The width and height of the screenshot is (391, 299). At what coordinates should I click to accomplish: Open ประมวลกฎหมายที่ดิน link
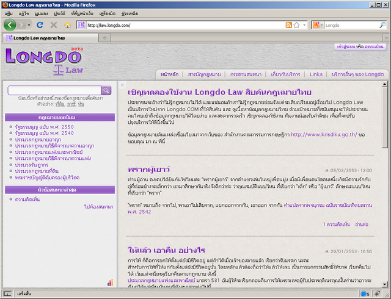[x=37, y=171]
